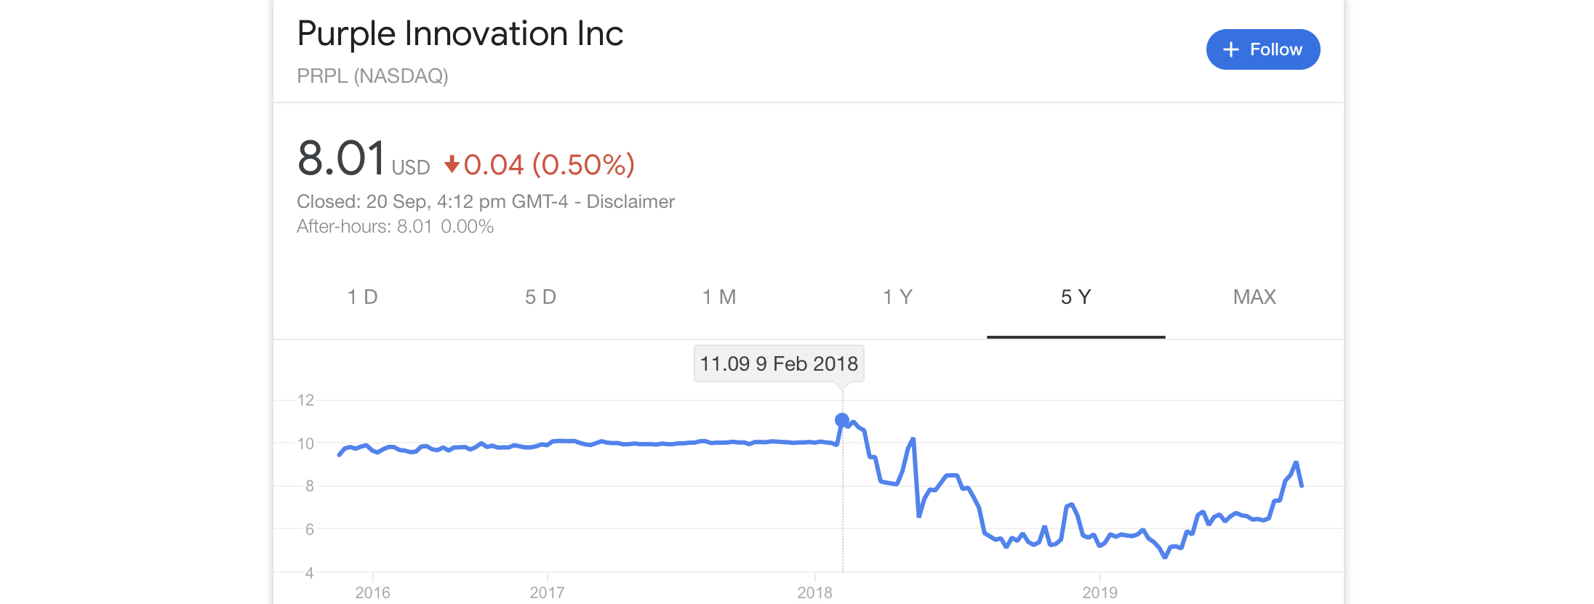Click the 2019 label on x-axis
The height and width of the screenshot is (604, 1594).
(x=1100, y=592)
